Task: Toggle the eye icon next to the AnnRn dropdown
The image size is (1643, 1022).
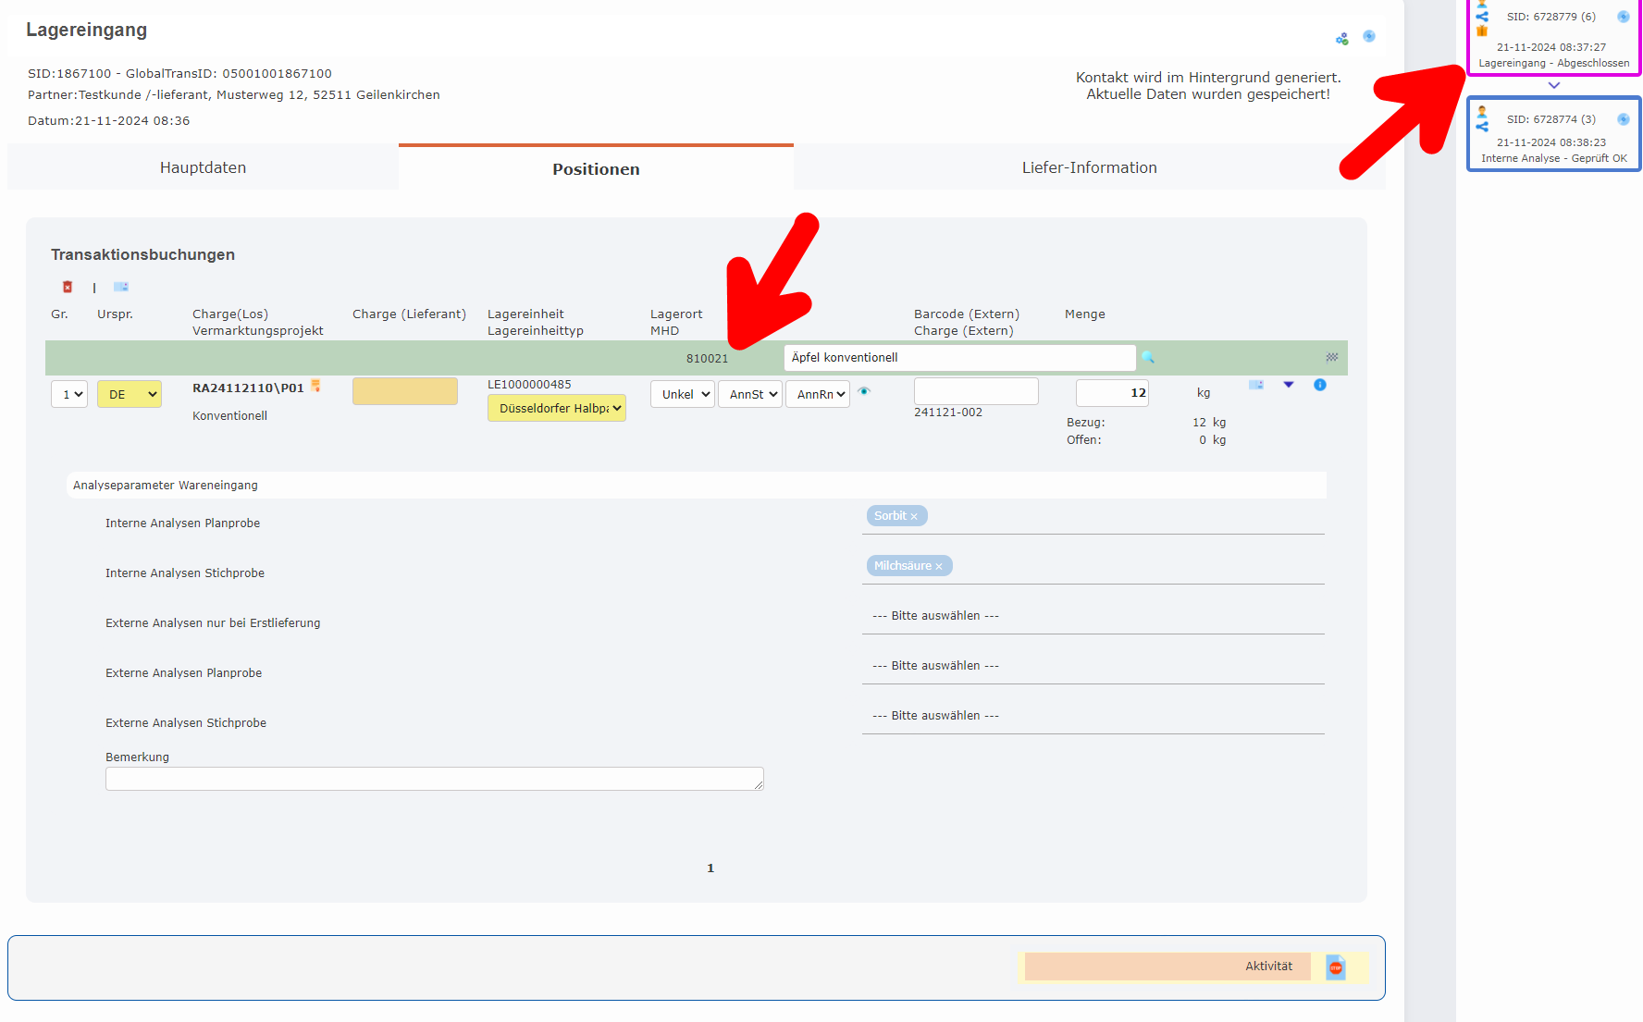Action: tap(864, 391)
